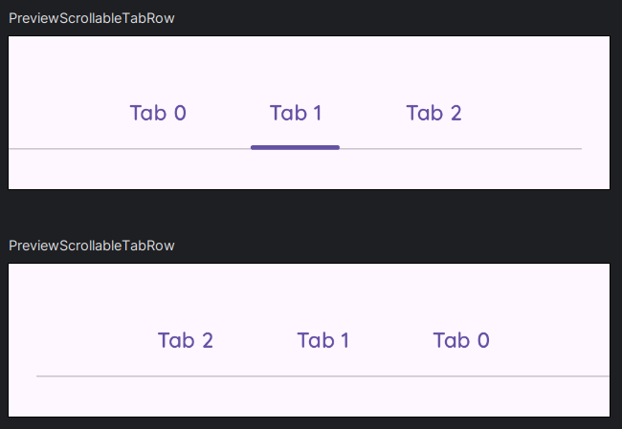Screen dimensions: 622x429
Task: Click the first PreviewScrollableTabRow title label
Action: pyautogui.click(x=92, y=18)
